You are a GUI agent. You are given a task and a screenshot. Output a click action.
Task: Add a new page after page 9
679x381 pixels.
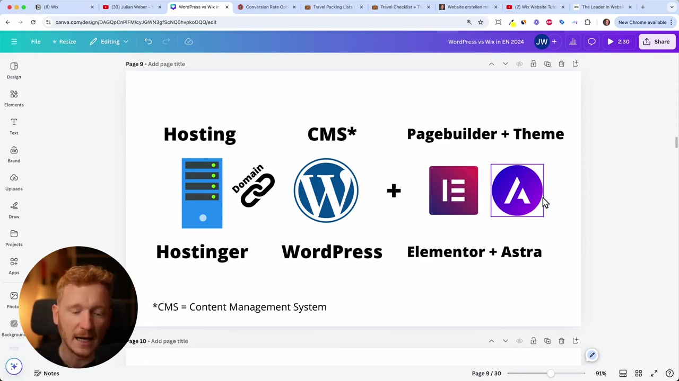coord(576,64)
